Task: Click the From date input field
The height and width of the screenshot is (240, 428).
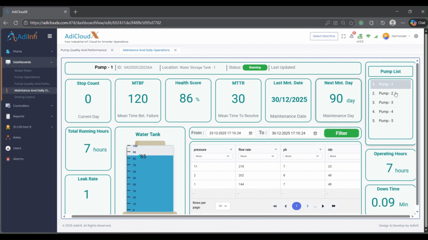Action: pos(231,132)
